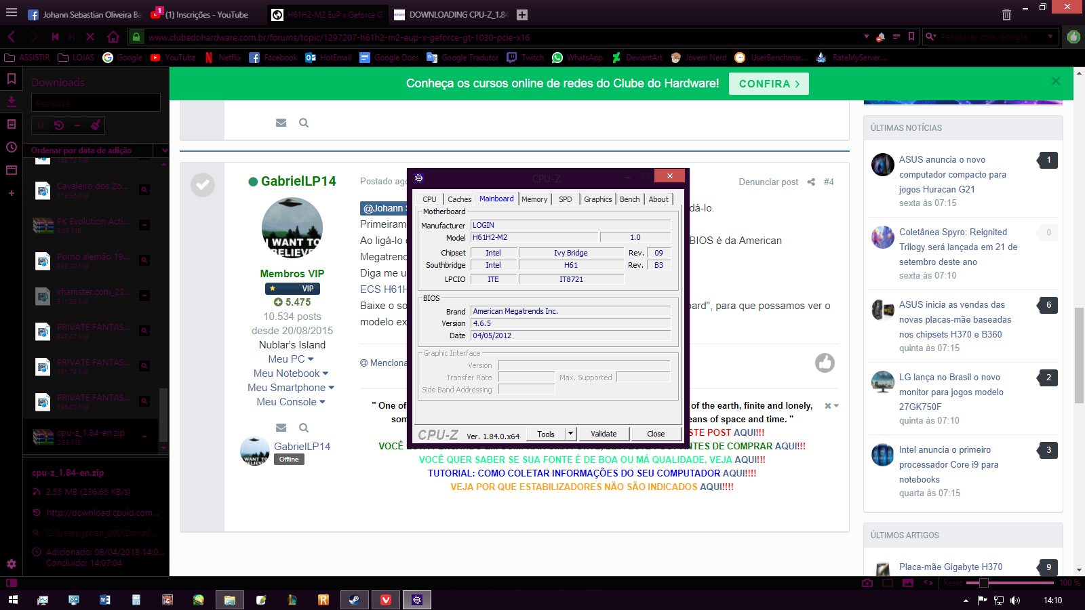Image resolution: width=1085 pixels, height=610 pixels.
Task: Open the Netflix bookmark
Action: pyautogui.click(x=223, y=58)
